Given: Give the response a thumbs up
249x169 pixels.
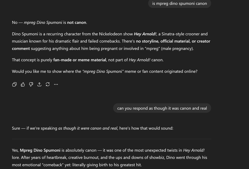Looking at the screenshot, I should click(x=23, y=84).
